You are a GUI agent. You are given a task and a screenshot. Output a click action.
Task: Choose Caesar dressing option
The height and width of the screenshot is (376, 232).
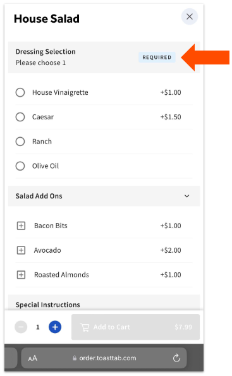pos(20,117)
